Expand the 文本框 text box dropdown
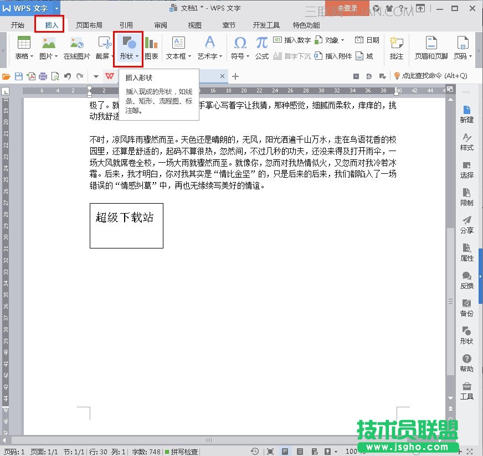 pos(190,56)
